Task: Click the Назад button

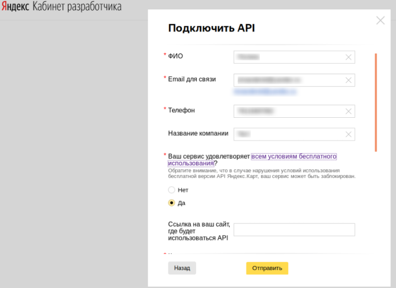Action: point(182,268)
